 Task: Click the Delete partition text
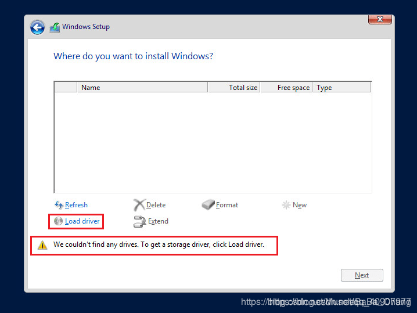tap(156, 205)
